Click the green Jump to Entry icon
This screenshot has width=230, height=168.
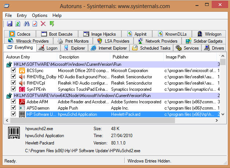tap(52, 24)
